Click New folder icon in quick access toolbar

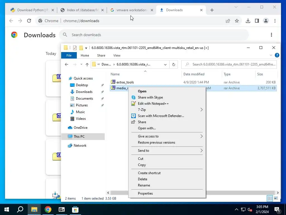tap(81, 48)
